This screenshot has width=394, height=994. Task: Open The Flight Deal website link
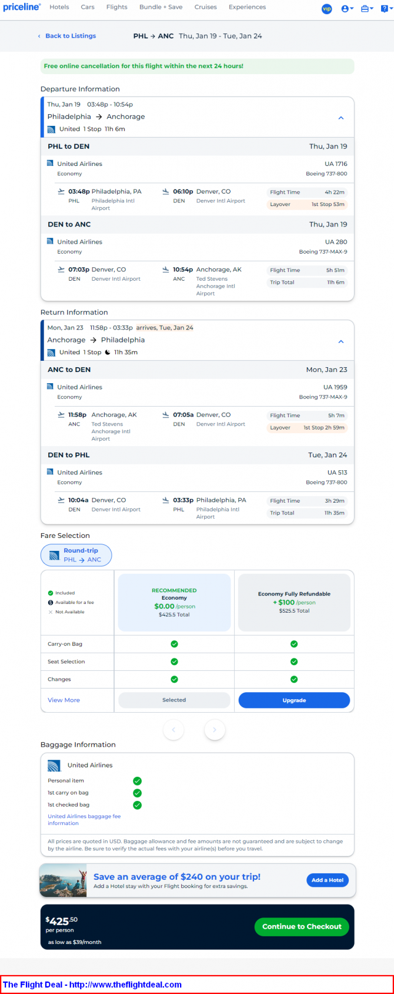pos(92,985)
